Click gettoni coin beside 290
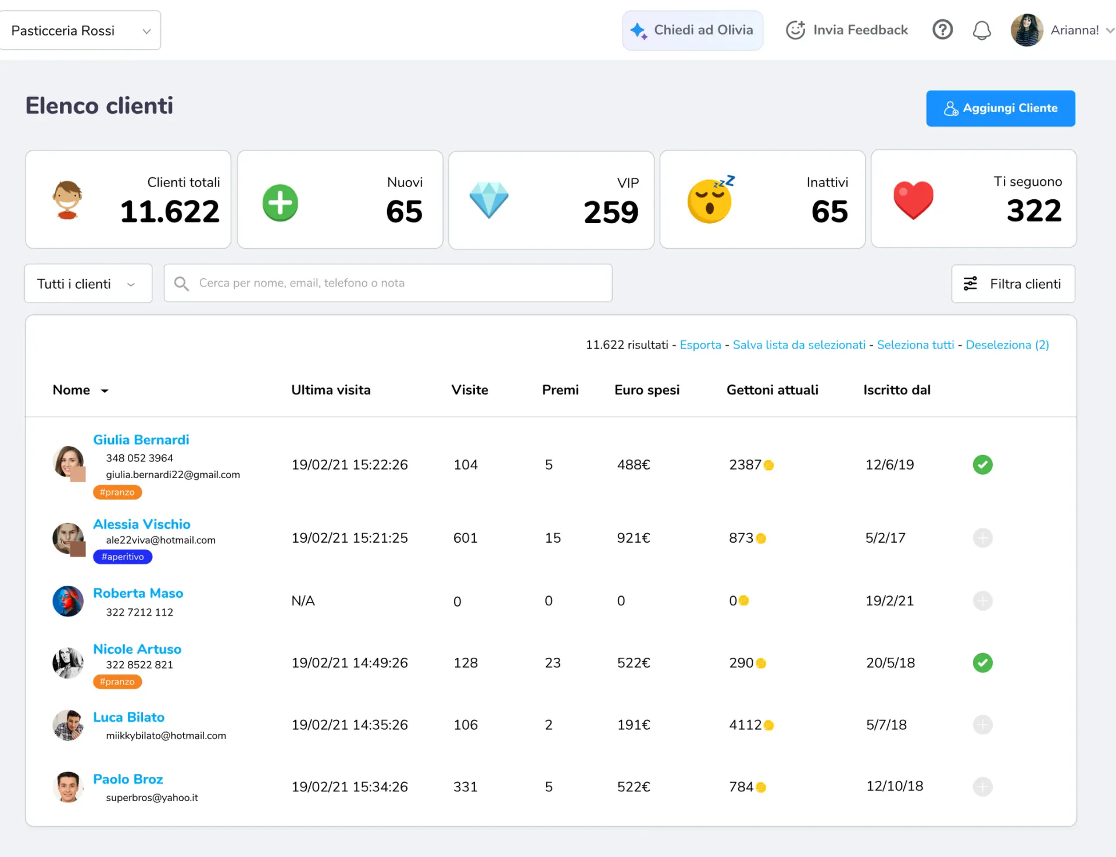Screen dimensions: 1116x857 (761, 663)
